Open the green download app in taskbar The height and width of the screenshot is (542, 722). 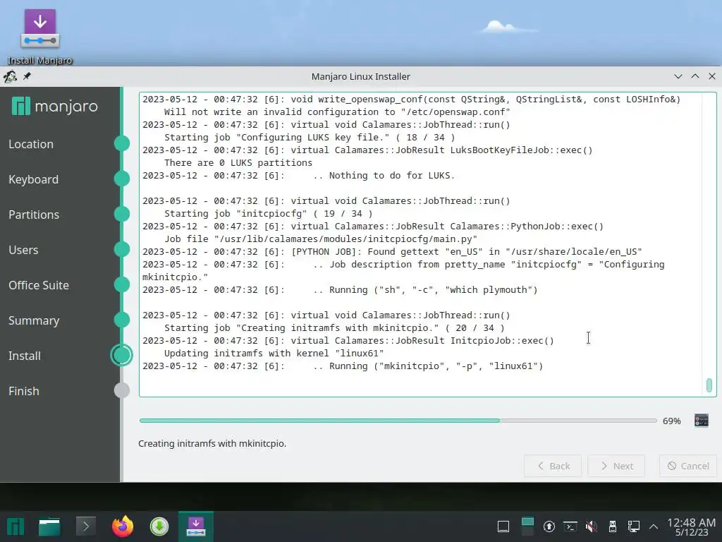[x=159, y=526]
